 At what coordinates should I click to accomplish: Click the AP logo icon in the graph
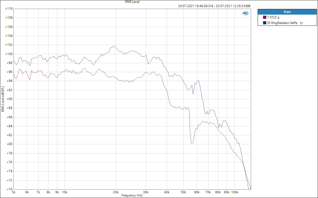point(245,13)
